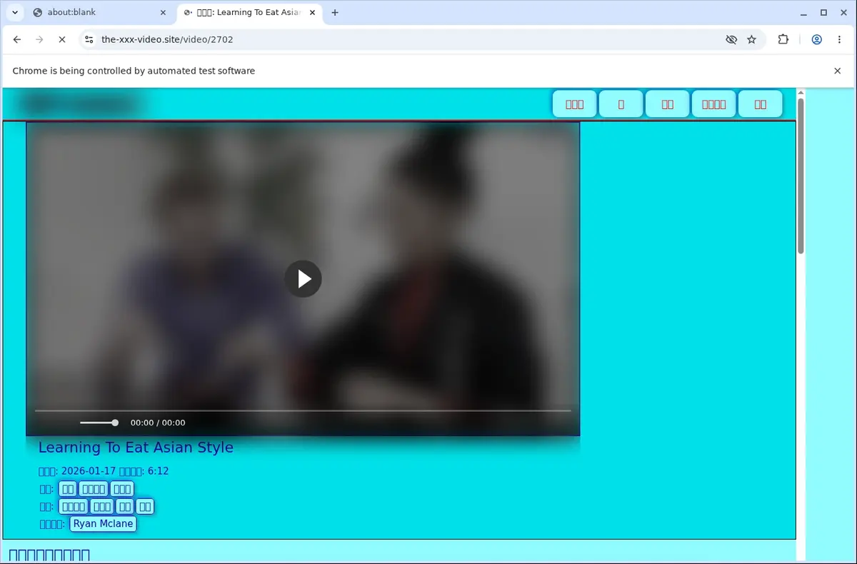The height and width of the screenshot is (564, 857).
Task: Open the Ryan Mclane tag
Action: click(x=103, y=523)
